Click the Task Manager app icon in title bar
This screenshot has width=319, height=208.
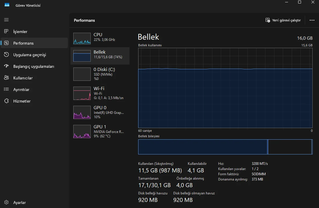click(7, 5)
